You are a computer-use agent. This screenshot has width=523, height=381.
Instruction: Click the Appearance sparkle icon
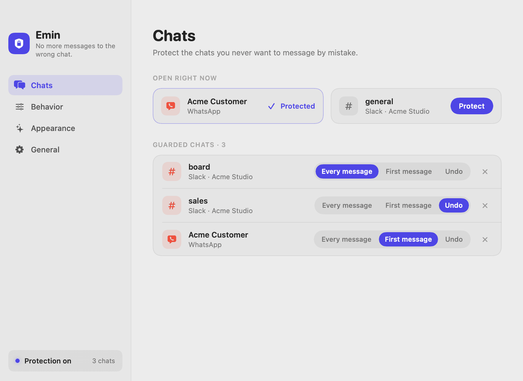(x=20, y=128)
